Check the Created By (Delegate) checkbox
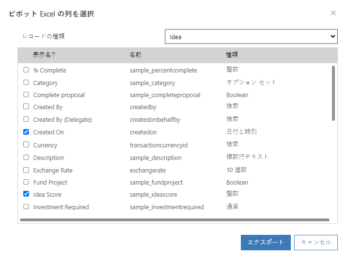347x259 pixels. click(x=26, y=119)
